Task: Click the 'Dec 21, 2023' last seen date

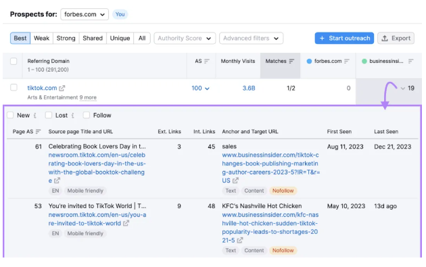Action: pos(393,147)
